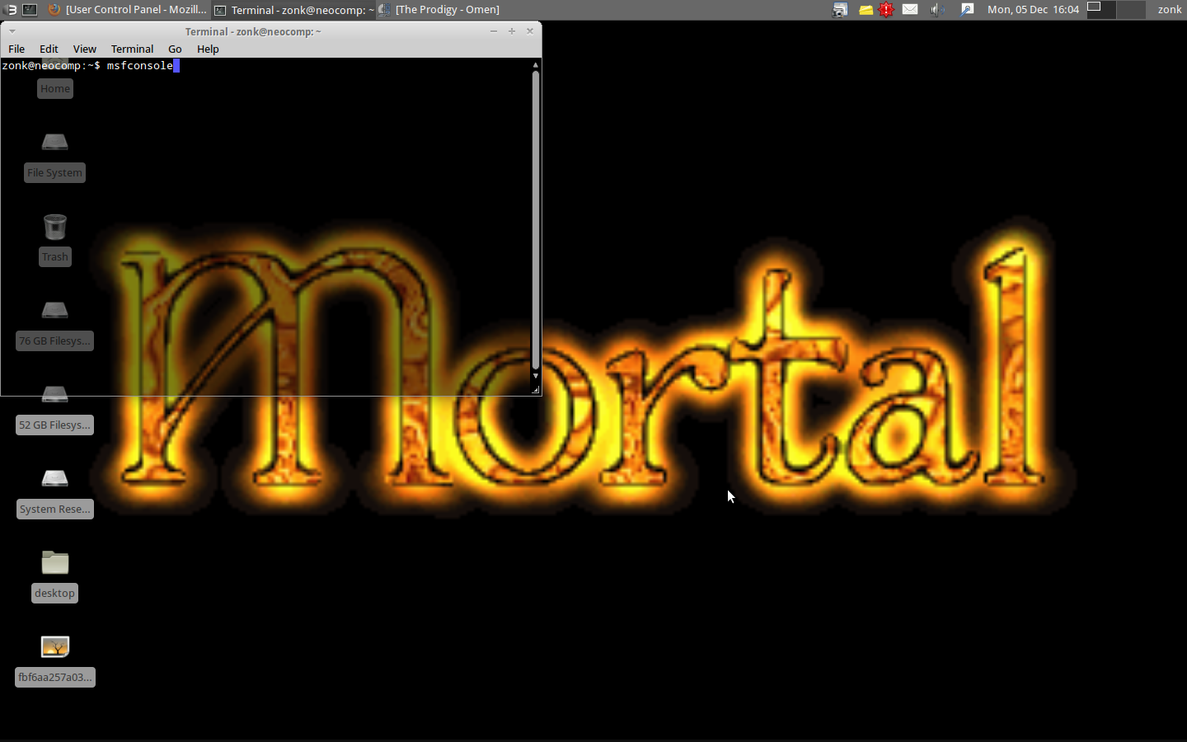Click the terminal scrollbar down arrow

click(x=536, y=376)
